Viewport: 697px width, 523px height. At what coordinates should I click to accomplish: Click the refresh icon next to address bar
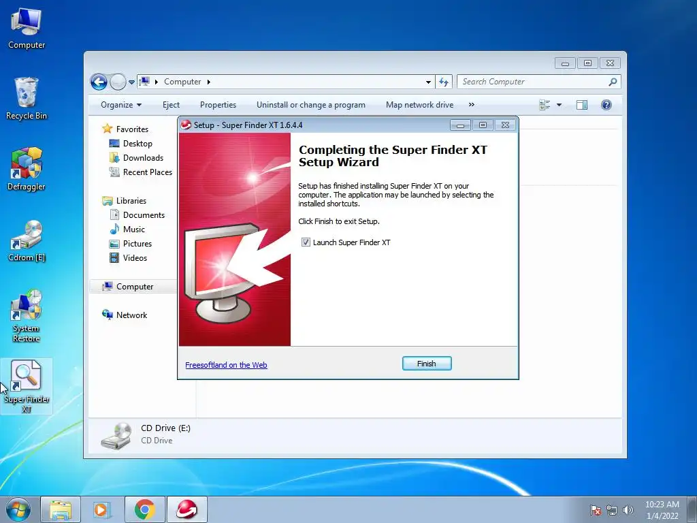(444, 82)
